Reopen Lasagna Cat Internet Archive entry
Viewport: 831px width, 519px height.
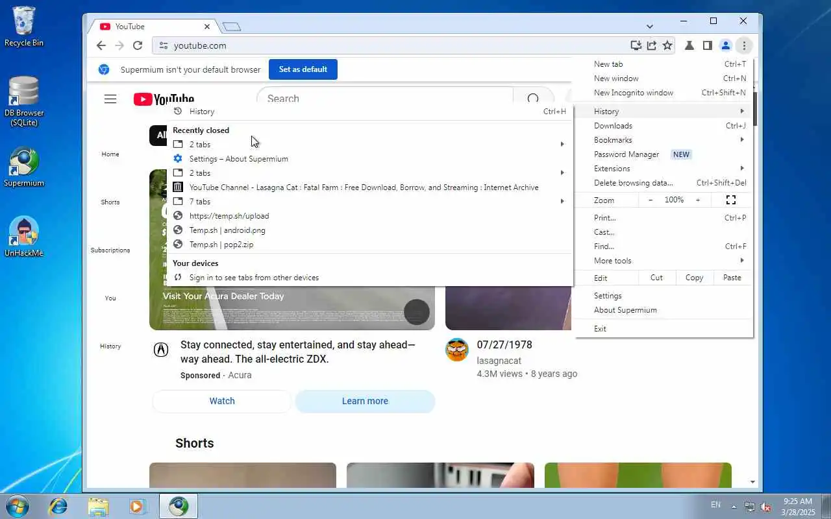(370, 187)
